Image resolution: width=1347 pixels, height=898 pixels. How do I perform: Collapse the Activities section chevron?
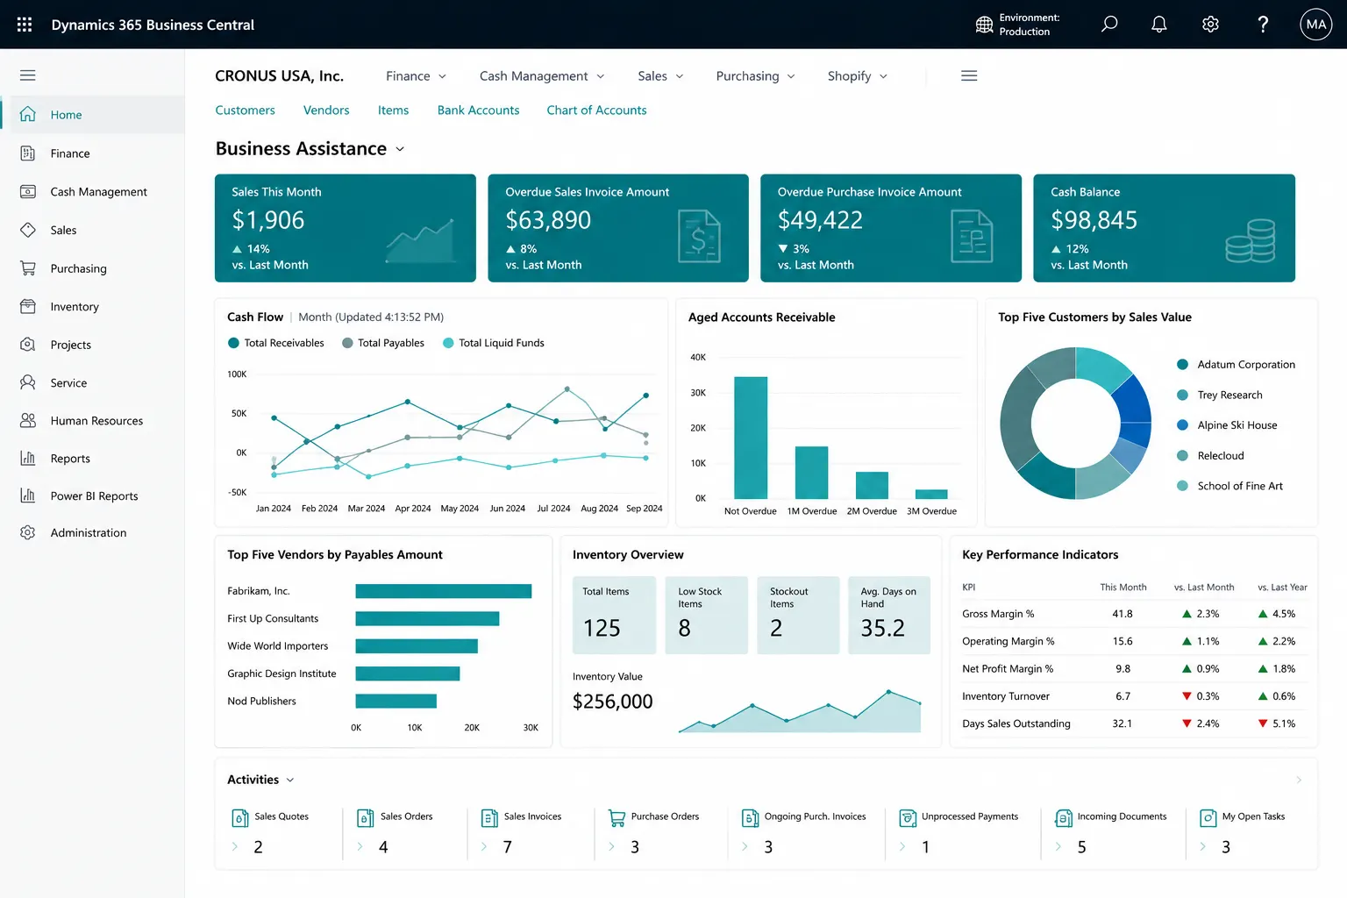pos(290,780)
